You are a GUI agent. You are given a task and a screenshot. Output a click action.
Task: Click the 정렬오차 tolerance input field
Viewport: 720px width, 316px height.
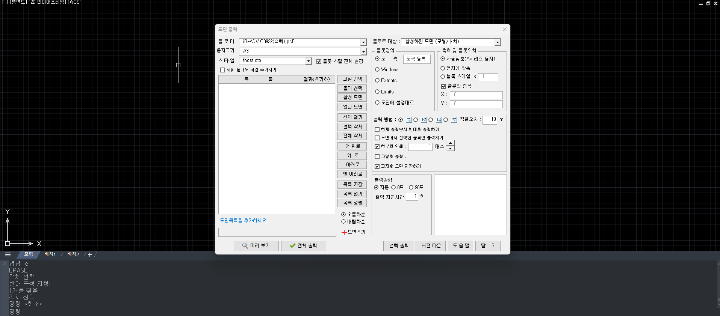tap(490, 120)
